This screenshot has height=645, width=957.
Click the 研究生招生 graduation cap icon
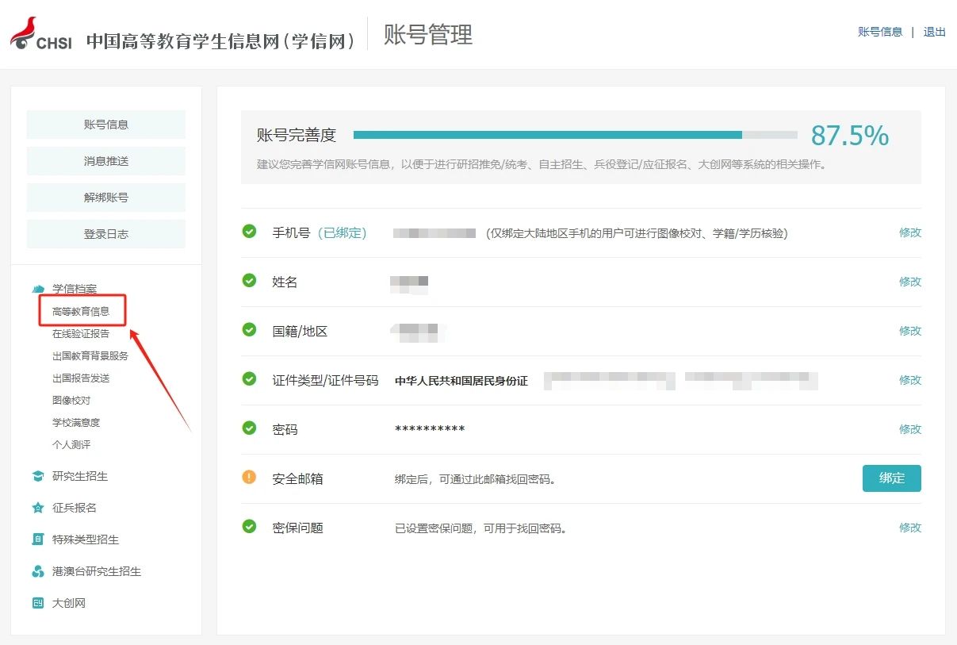click(x=37, y=477)
